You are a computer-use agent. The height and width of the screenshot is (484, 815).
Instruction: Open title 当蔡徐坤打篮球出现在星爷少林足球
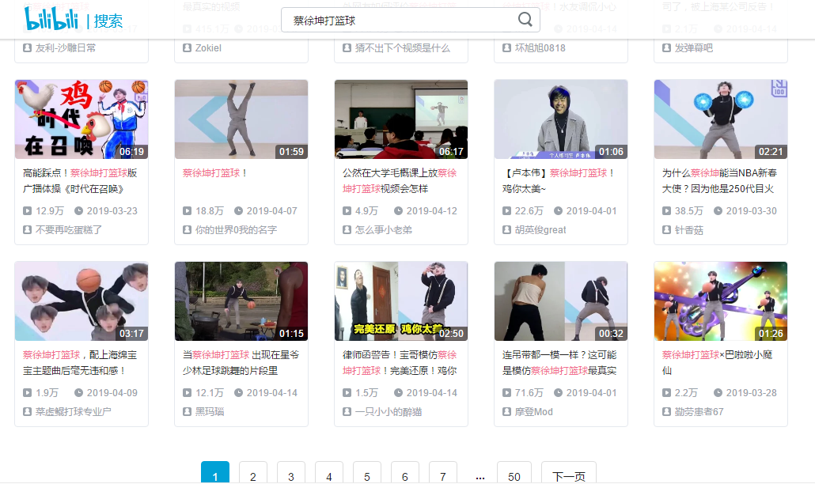click(241, 362)
